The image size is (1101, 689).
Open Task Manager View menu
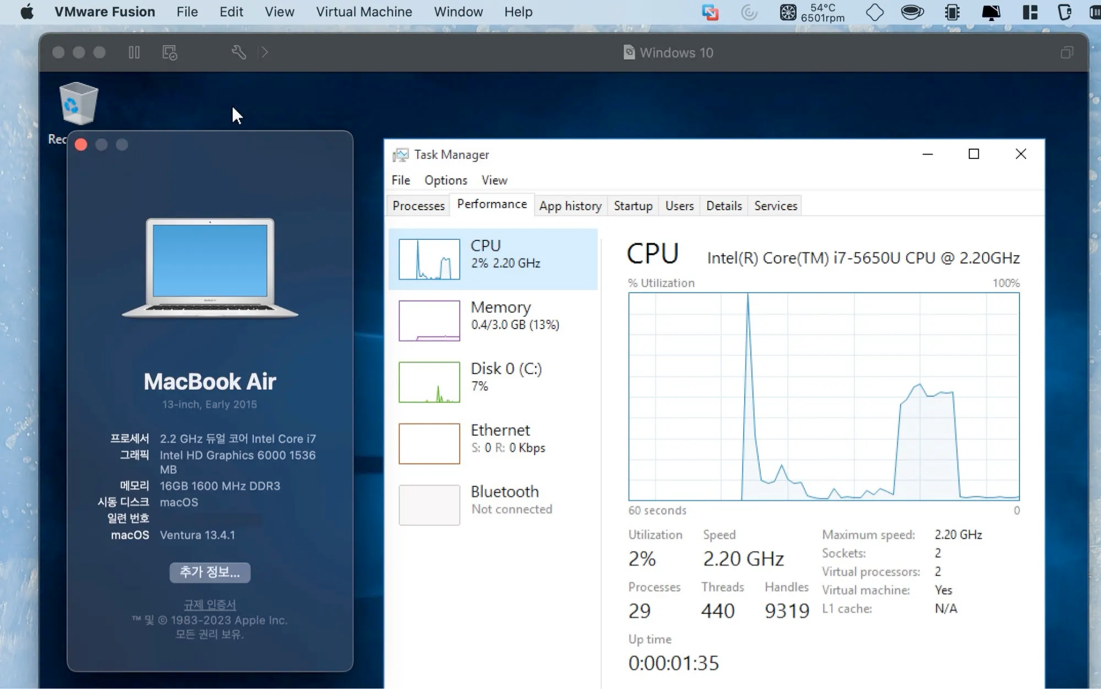point(494,180)
